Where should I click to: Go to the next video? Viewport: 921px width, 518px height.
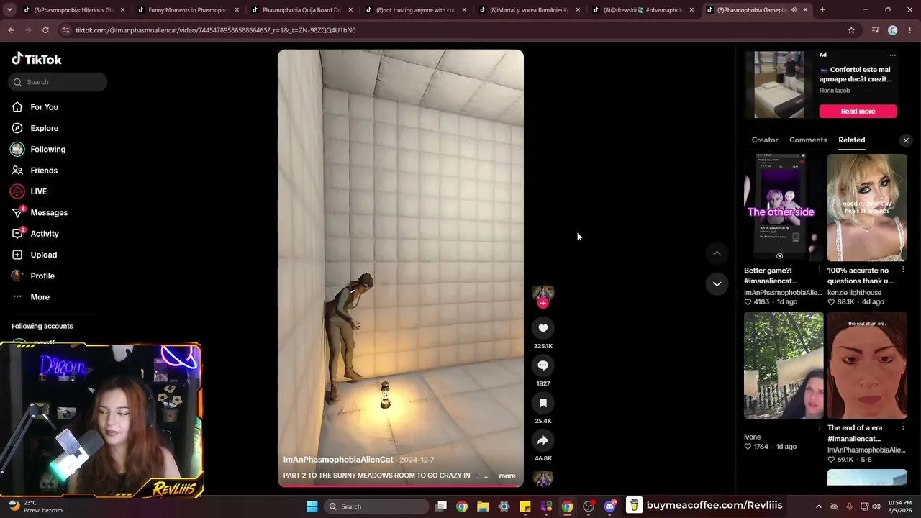pyautogui.click(x=717, y=283)
